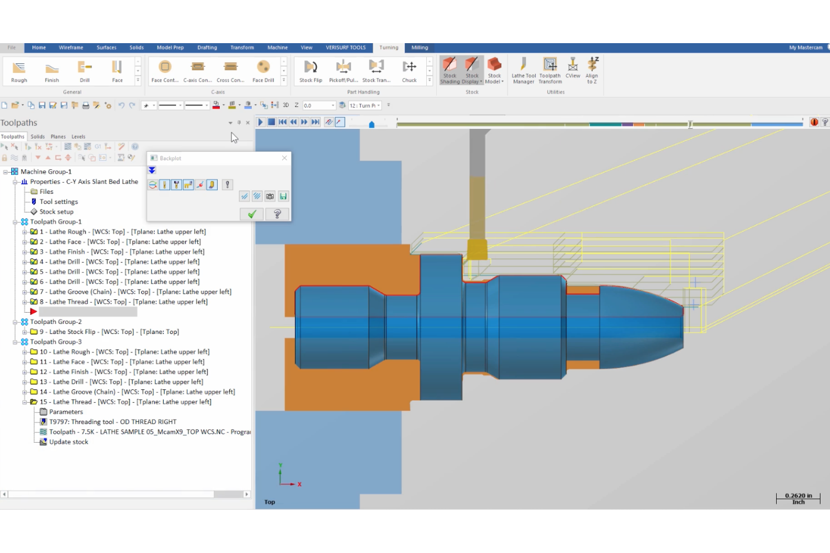Toggle Quick verify shading in Backplot
Image resolution: width=830 pixels, height=553 pixels.
click(212, 184)
